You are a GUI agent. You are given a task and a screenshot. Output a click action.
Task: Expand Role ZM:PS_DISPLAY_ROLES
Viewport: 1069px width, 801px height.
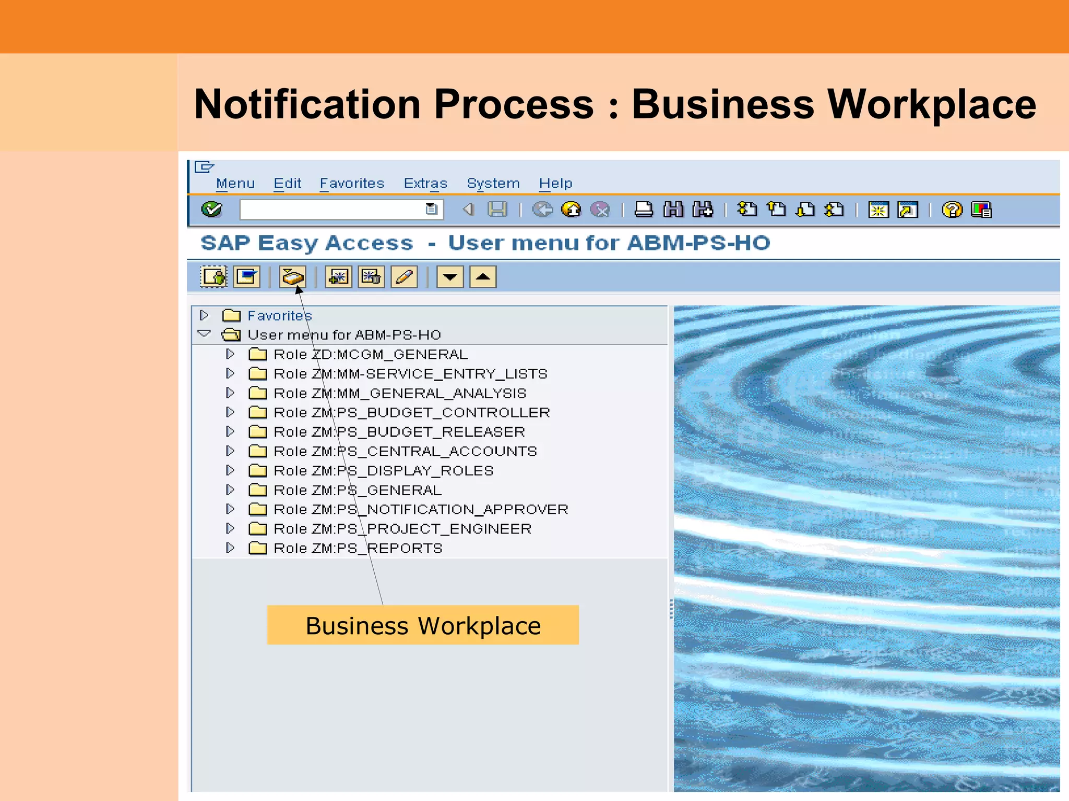[230, 470]
